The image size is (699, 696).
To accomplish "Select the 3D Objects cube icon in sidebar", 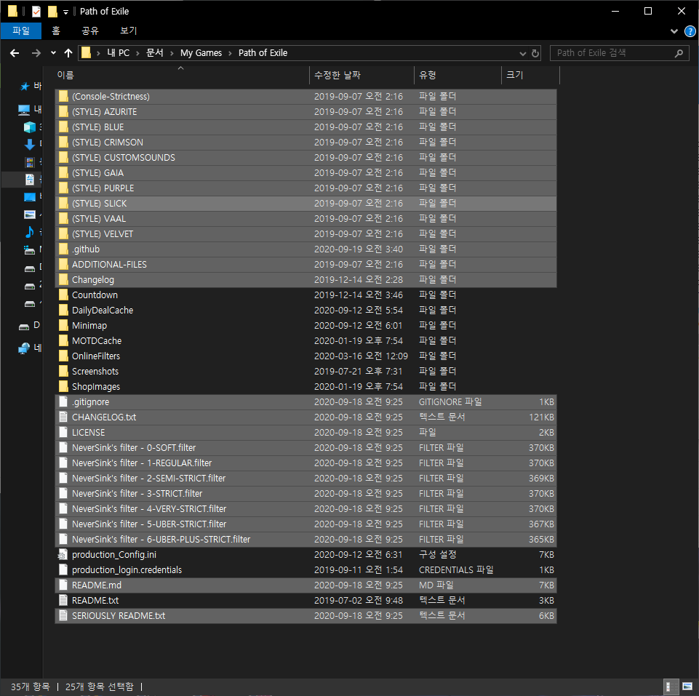I will click(x=30, y=127).
